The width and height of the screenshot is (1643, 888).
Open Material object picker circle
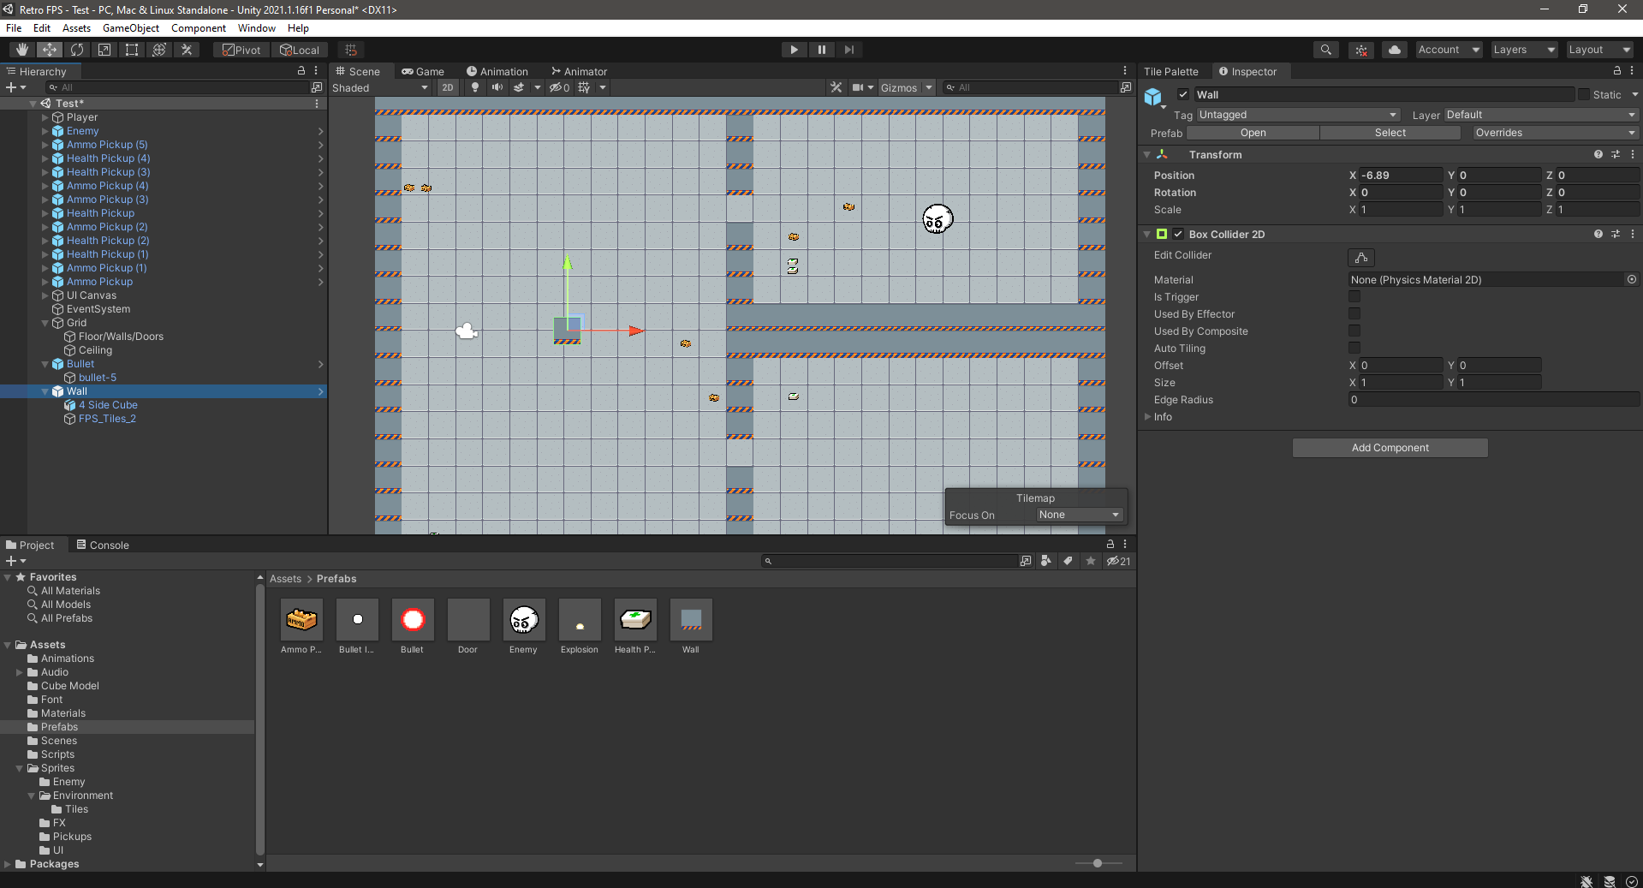pos(1632,279)
